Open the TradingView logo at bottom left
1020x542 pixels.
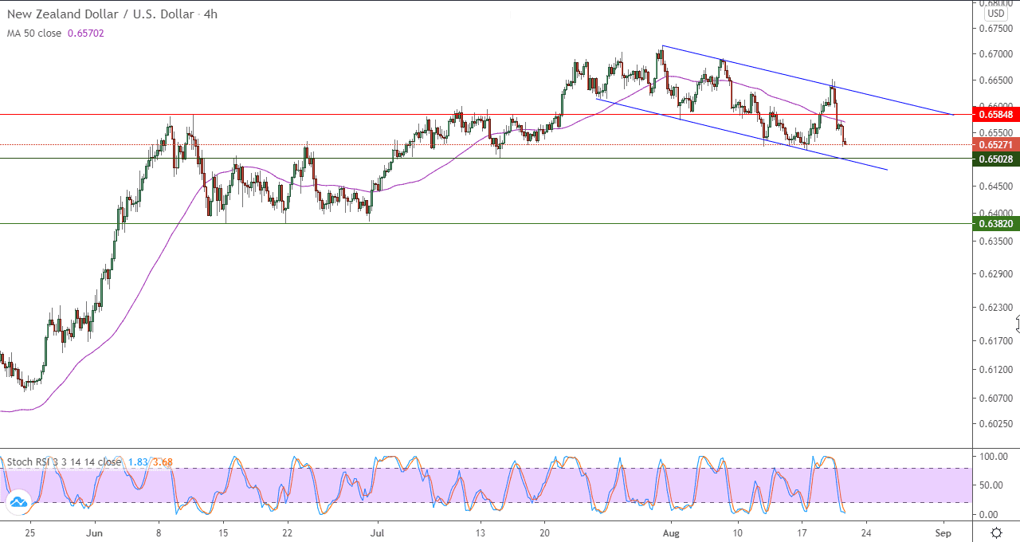[x=17, y=502]
